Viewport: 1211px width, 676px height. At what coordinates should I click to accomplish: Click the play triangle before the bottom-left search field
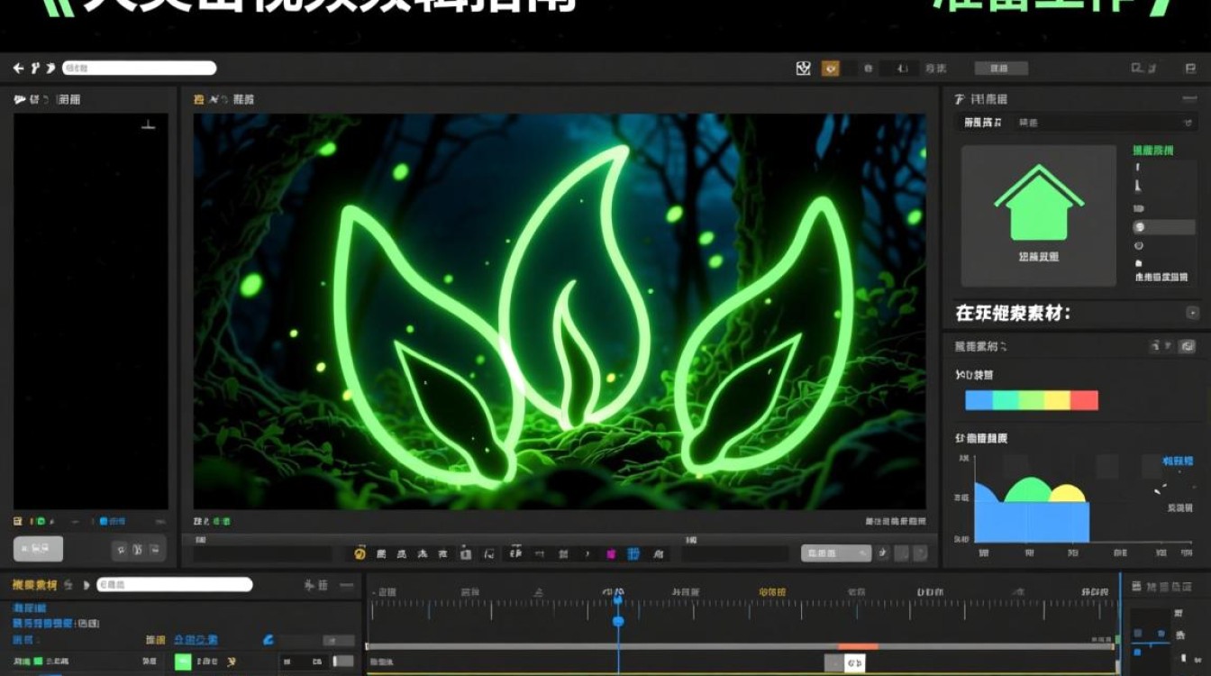coord(86,585)
